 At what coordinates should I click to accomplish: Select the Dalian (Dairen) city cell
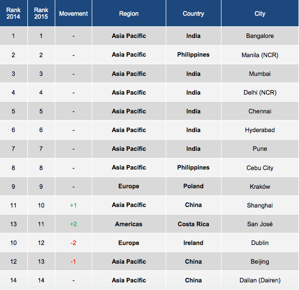259,280
